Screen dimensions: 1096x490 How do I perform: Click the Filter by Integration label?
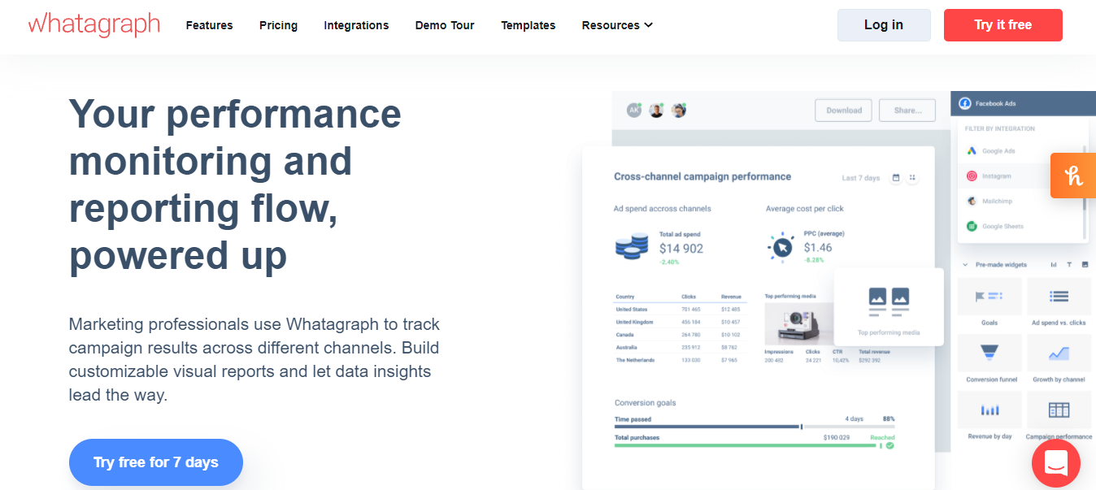pyautogui.click(x=1000, y=128)
